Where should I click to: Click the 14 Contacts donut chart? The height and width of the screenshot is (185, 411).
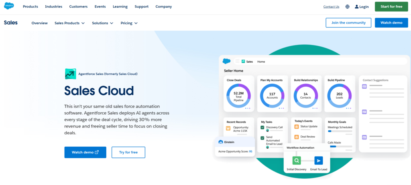[305, 96]
